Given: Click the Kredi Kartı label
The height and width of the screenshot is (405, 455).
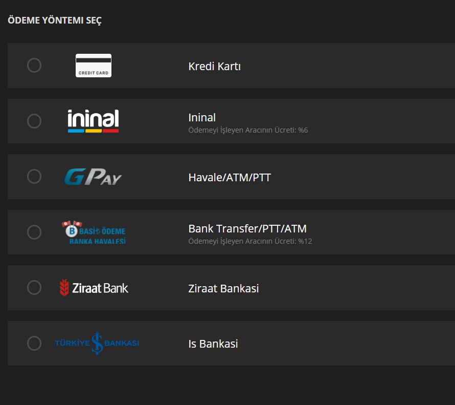Looking at the screenshot, I should (x=214, y=66).
